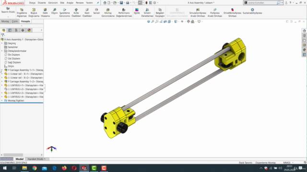Viewport: 307px width, 172px height.
Task: Click the Print icon in quick access toolbar
Action: [128, 3]
